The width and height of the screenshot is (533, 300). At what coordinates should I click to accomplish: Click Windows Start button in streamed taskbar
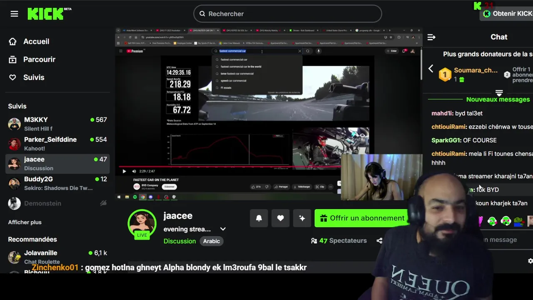tap(119, 197)
